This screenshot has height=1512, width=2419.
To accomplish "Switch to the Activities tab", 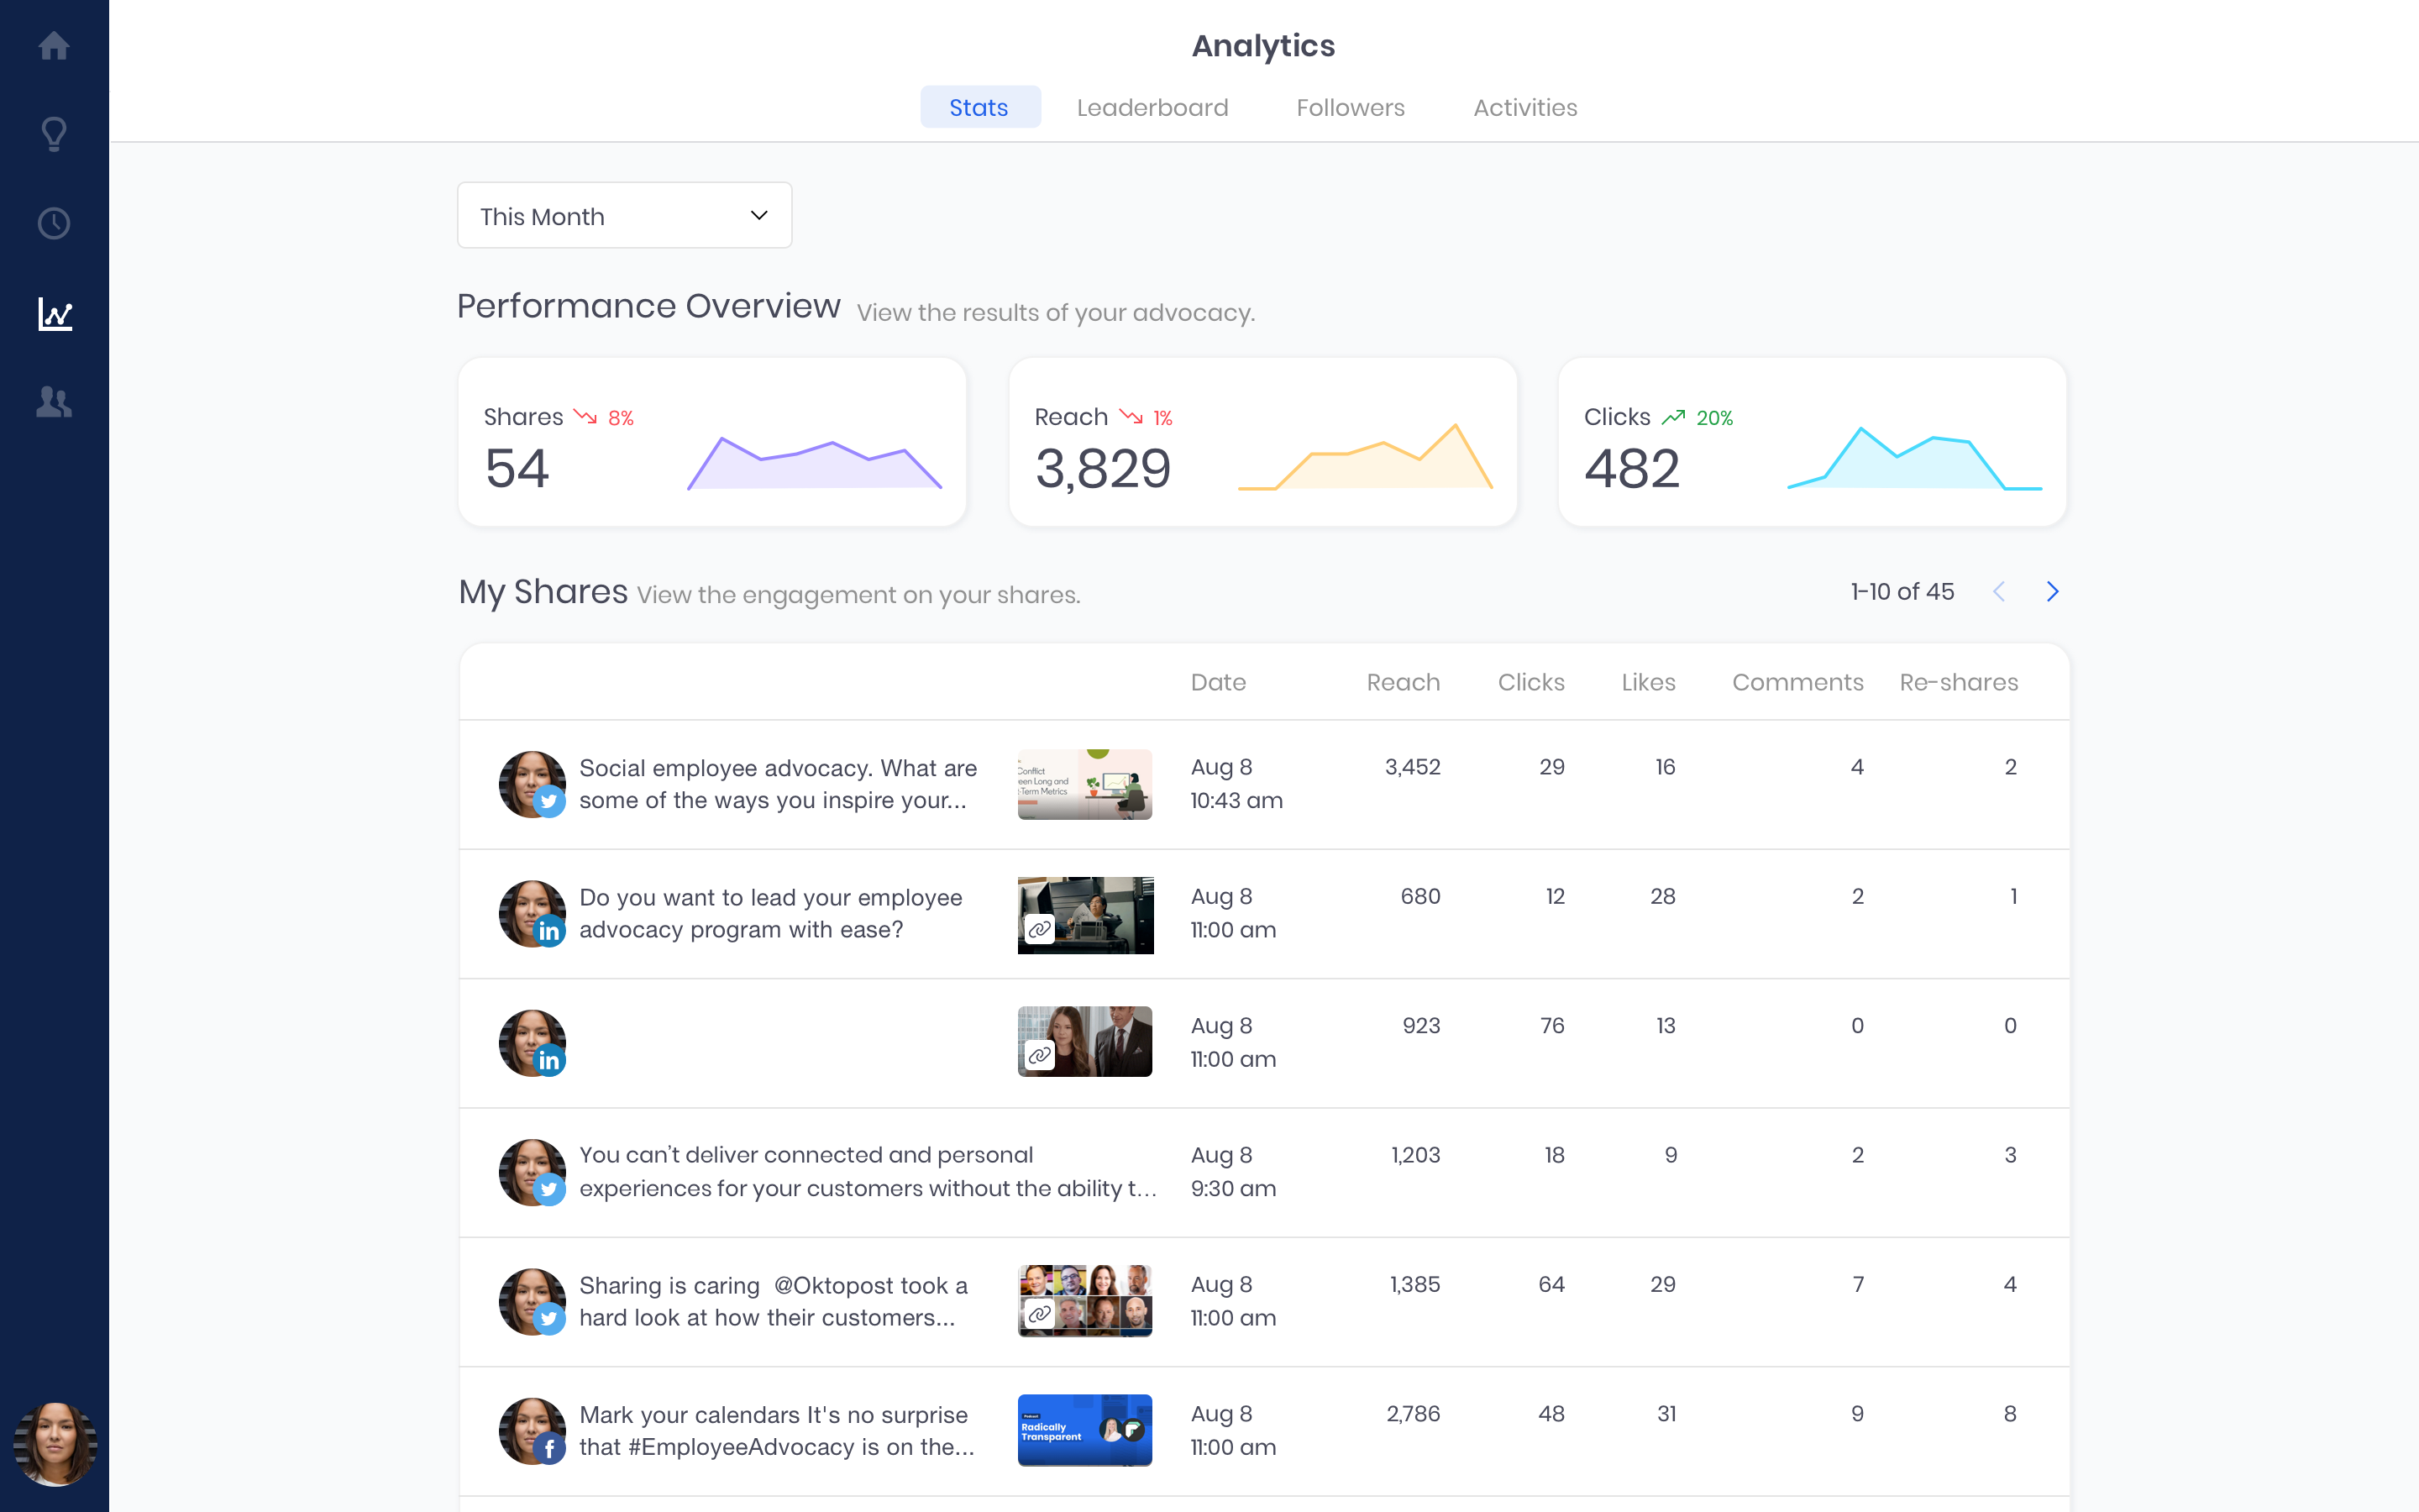I will 1524,108.
